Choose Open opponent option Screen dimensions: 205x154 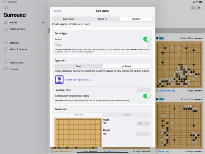coord(78,66)
